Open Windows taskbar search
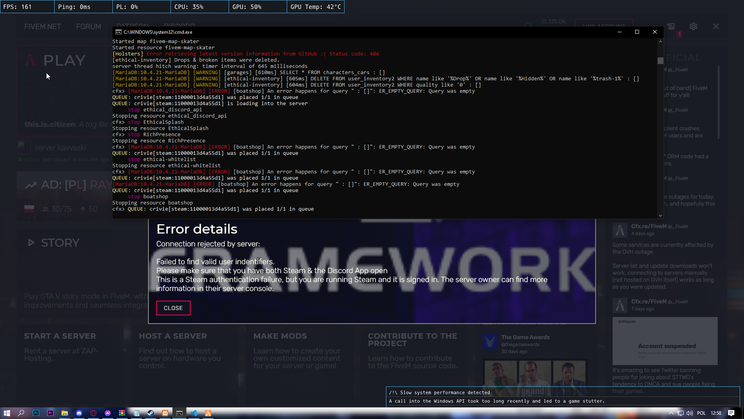Image resolution: width=744 pixels, height=419 pixels. (21, 413)
